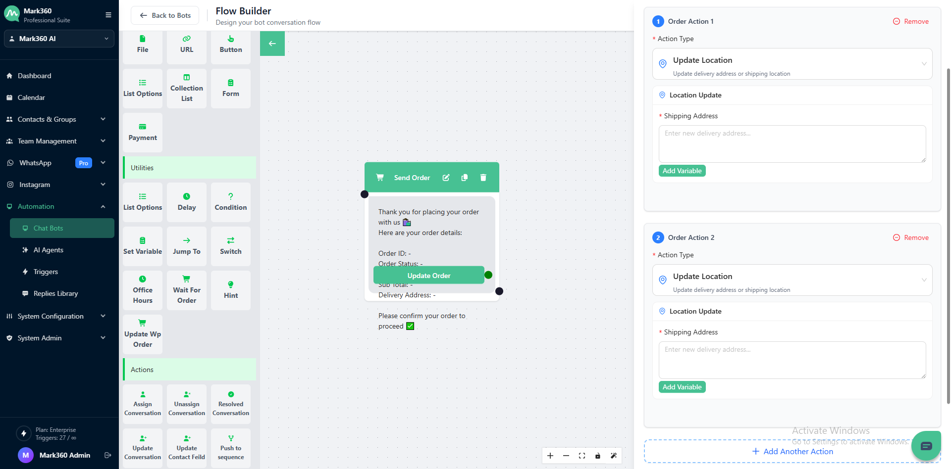Collapse the node palette with the green arrow
951x469 pixels.
[x=272, y=44]
